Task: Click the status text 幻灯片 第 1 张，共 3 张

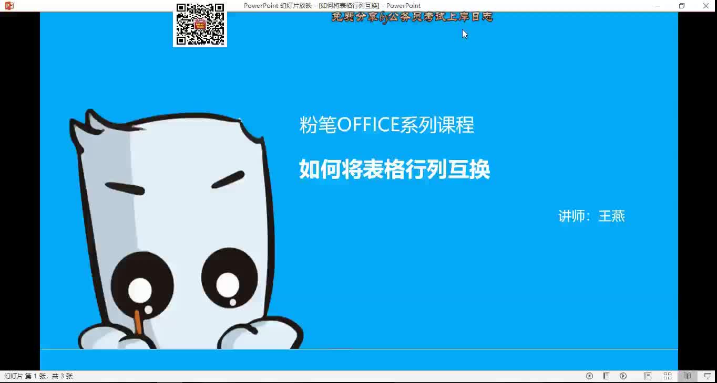Action: click(38, 376)
